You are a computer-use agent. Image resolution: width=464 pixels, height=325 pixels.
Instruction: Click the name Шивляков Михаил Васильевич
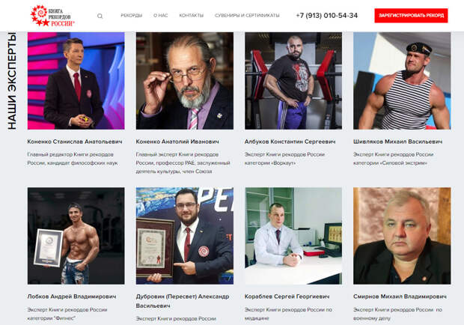(x=397, y=142)
